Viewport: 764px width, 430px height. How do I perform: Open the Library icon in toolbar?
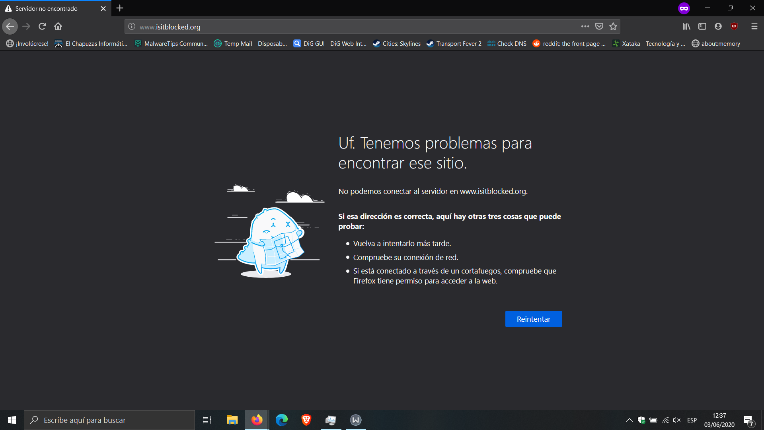(x=686, y=27)
